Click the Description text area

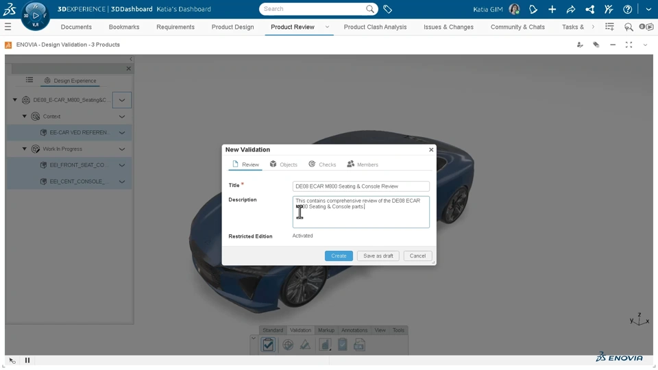click(361, 212)
